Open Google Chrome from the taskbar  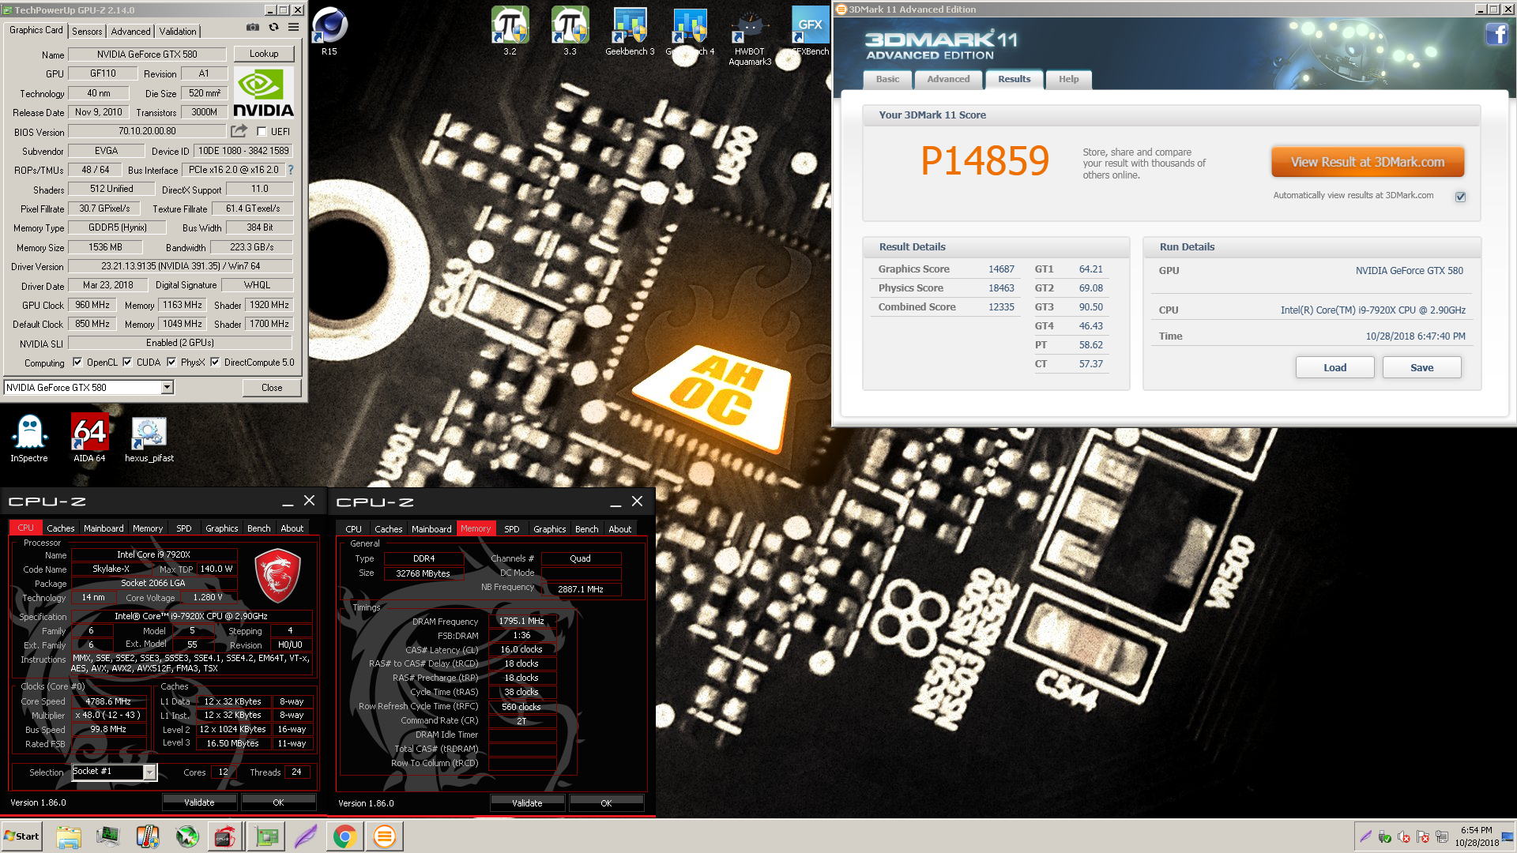(344, 836)
